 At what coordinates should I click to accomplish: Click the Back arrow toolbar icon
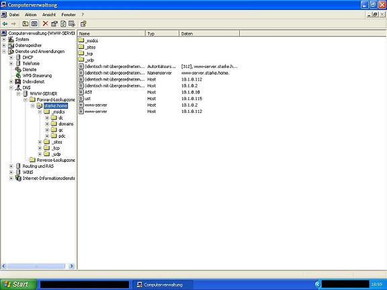click(x=5, y=23)
